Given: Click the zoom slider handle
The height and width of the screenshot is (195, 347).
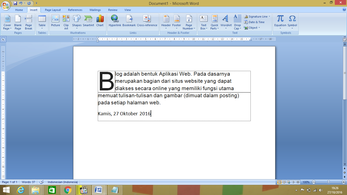Looking at the screenshot, I should tap(329, 182).
